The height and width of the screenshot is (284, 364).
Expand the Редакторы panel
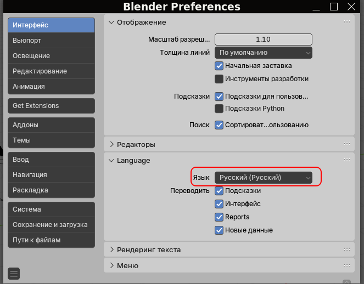pos(136,145)
